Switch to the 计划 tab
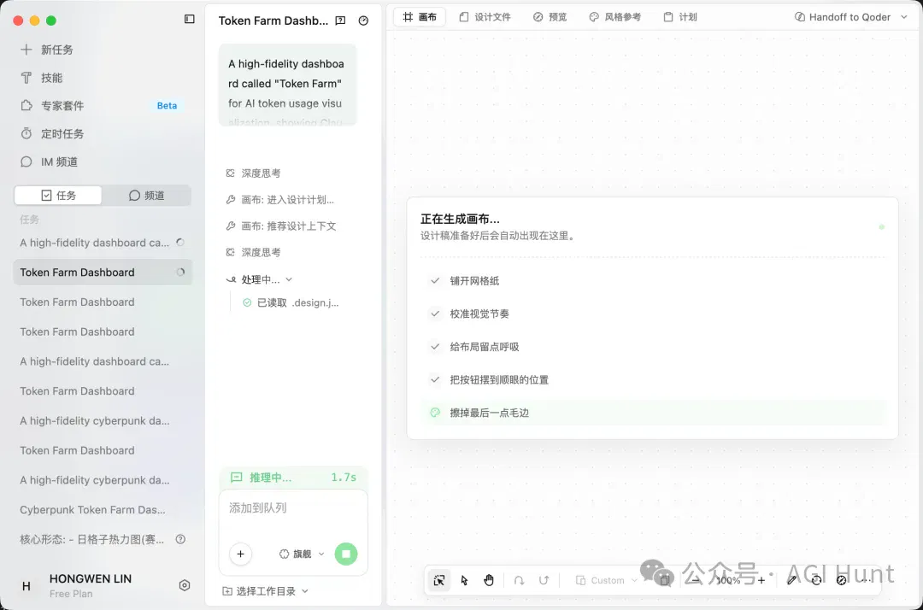The height and width of the screenshot is (610, 923). (x=680, y=17)
